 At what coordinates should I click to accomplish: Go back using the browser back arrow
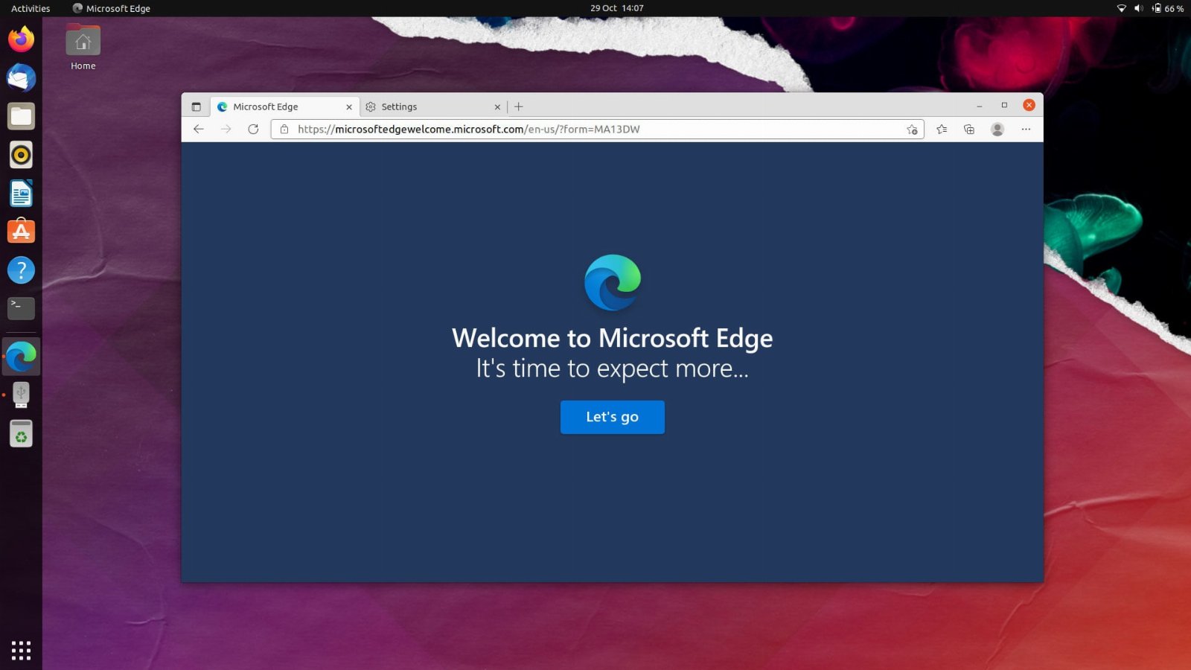199,129
